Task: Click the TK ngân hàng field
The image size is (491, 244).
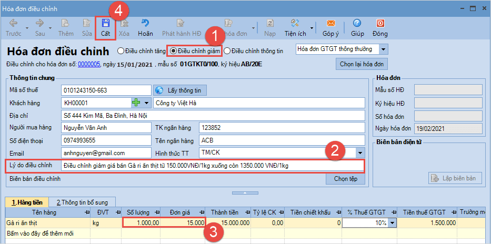Action: pos(282,128)
